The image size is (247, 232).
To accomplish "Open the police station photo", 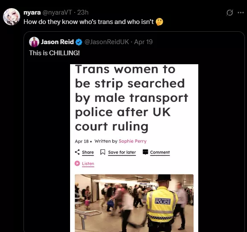I will coord(134,203).
